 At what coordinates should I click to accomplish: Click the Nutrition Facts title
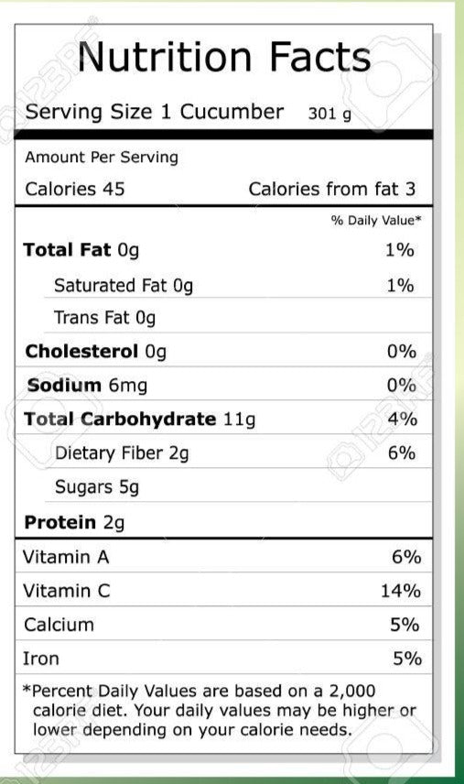pyautogui.click(x=224, y=57)
